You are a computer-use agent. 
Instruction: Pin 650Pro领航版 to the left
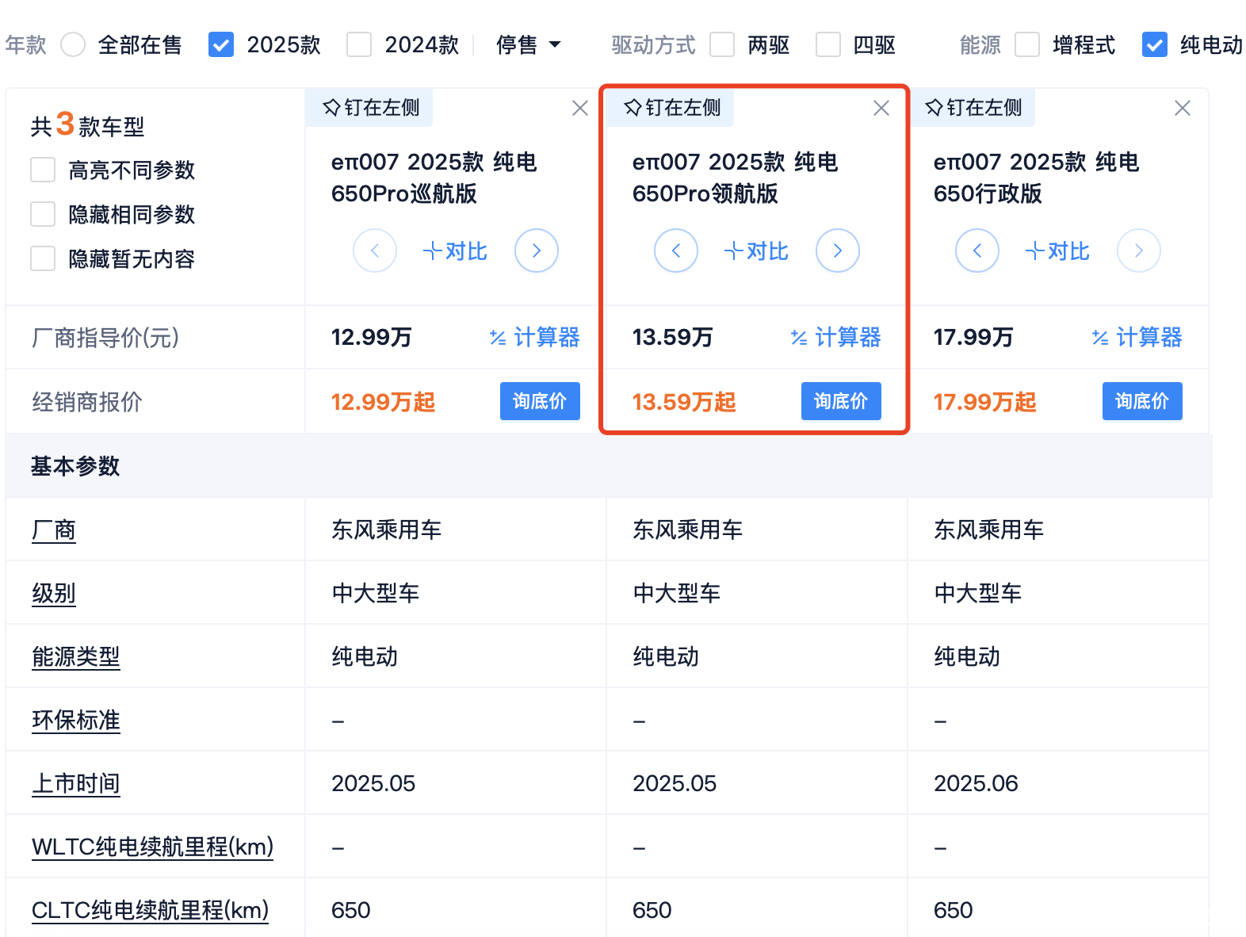pos(672,108)
